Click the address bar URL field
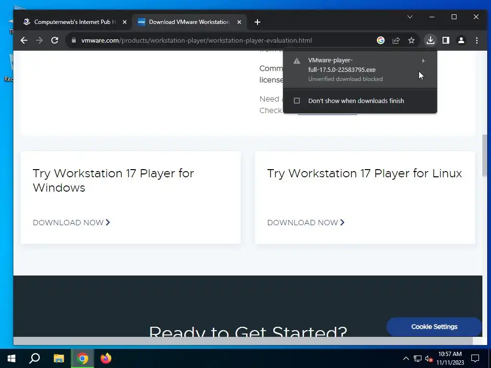This screenshot has width=491, height=368. [x=196, y=40]
